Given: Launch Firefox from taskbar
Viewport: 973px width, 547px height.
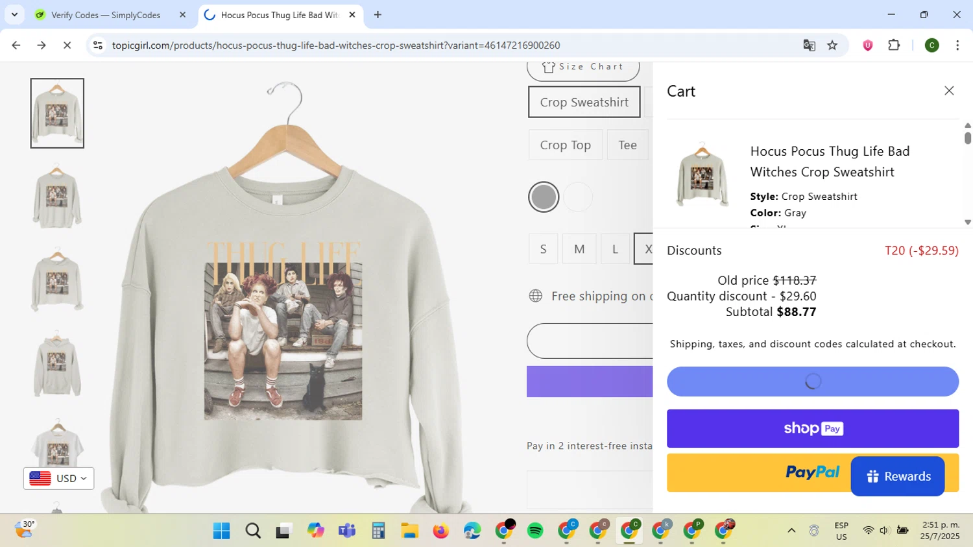Looking at the screenshot, I should click(441, 531).
